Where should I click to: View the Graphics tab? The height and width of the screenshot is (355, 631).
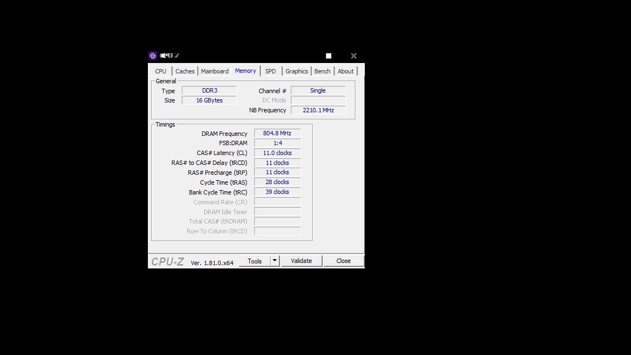pyautogui.click(x=296, y=71)
